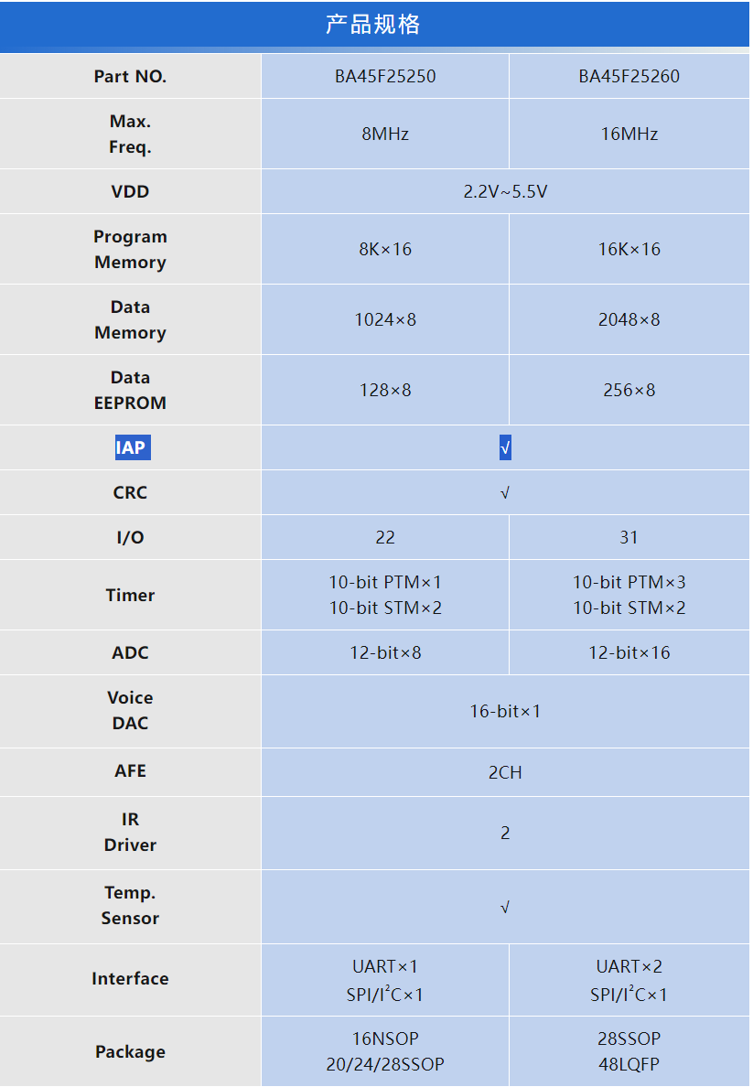Screen dimensions: 753x1087
Task: Click the 2CH AFE value
Action: [505, 773]
